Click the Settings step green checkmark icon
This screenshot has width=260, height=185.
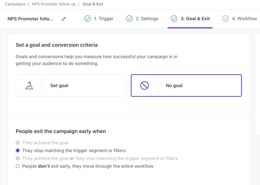tap(129, 19)
